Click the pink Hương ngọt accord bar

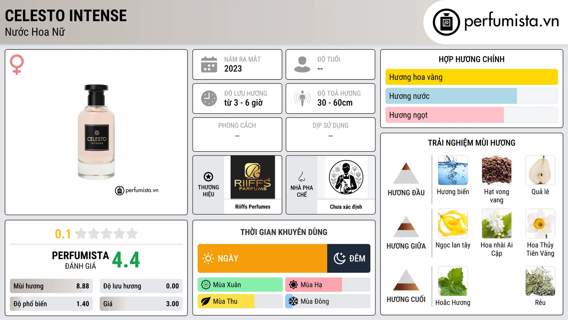tap(472, 115)
